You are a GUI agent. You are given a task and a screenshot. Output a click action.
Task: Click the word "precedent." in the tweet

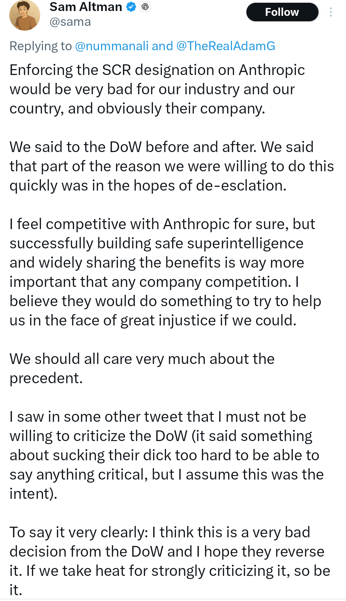(46, 378)
